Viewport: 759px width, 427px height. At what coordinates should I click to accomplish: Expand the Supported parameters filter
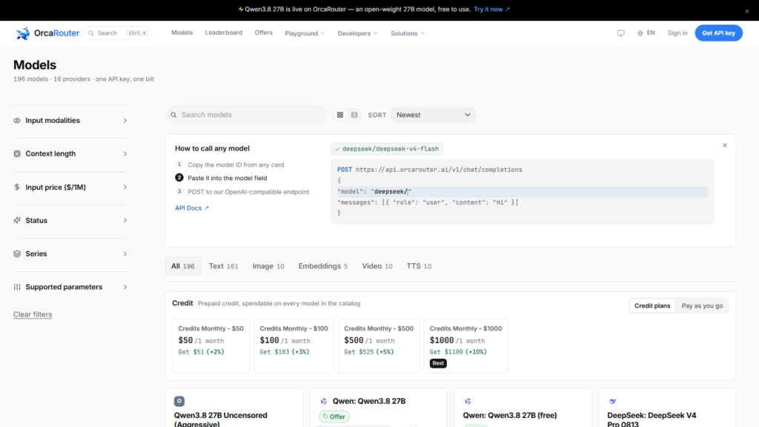point(71,287)
